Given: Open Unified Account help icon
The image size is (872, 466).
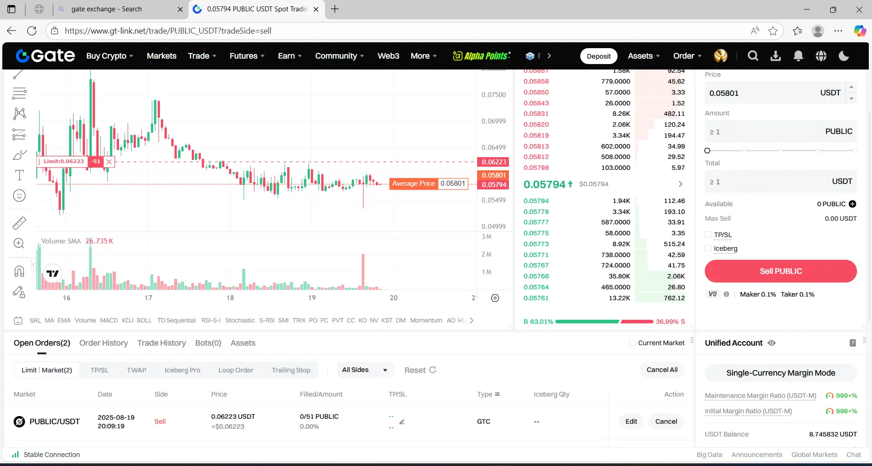Looking at the screenshot, I should [x=852, y=343].
